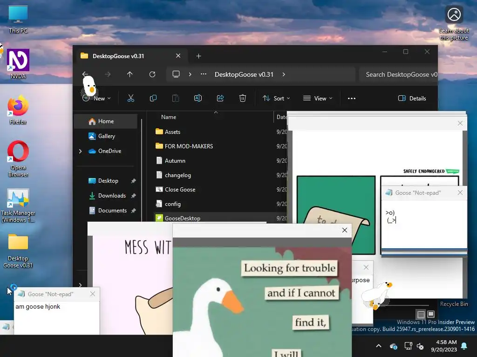Screen dimensions: 477x357
Task: Click the Paste clipboard icon in Explorer toolbar
Action: point(176,98)
